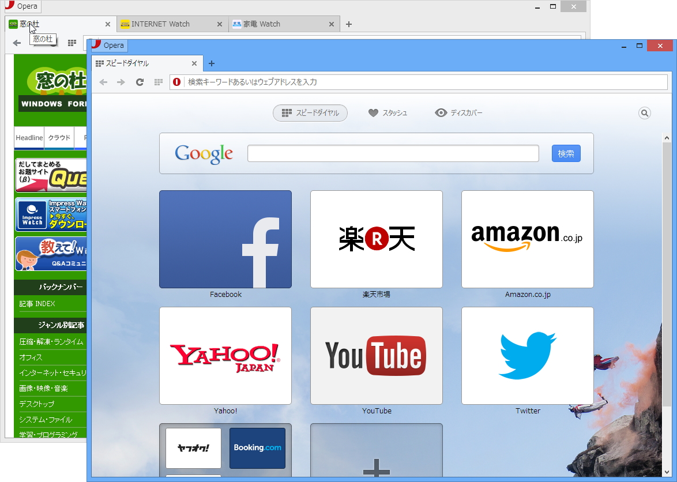Open the オフィス category link

point(31,357)
